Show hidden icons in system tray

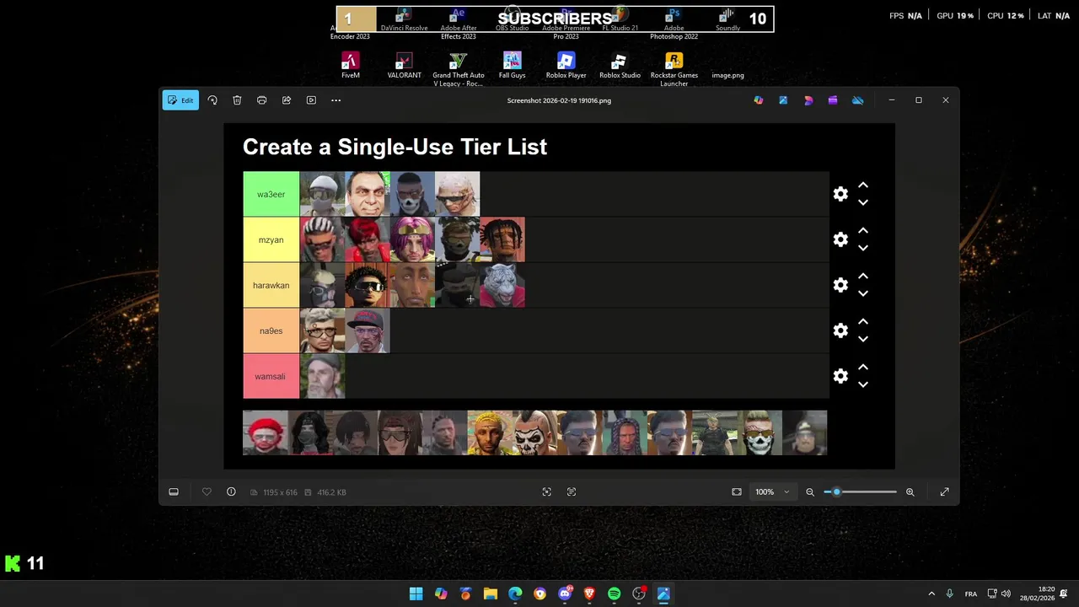click(931, 594)
